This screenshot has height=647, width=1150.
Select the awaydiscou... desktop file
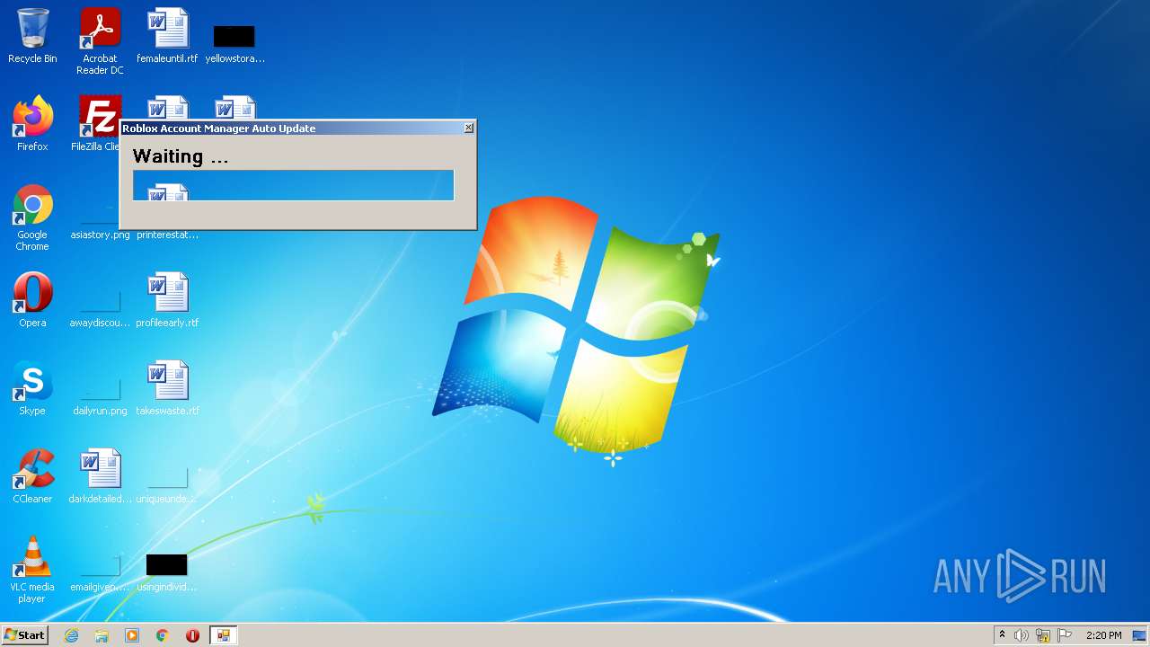pos(100,307)
